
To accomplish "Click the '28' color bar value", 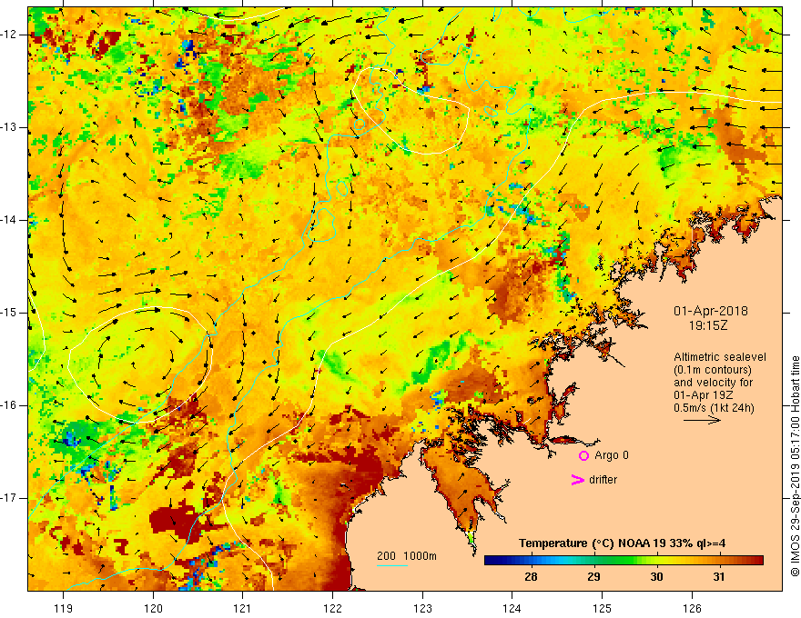I will (531, 577).
